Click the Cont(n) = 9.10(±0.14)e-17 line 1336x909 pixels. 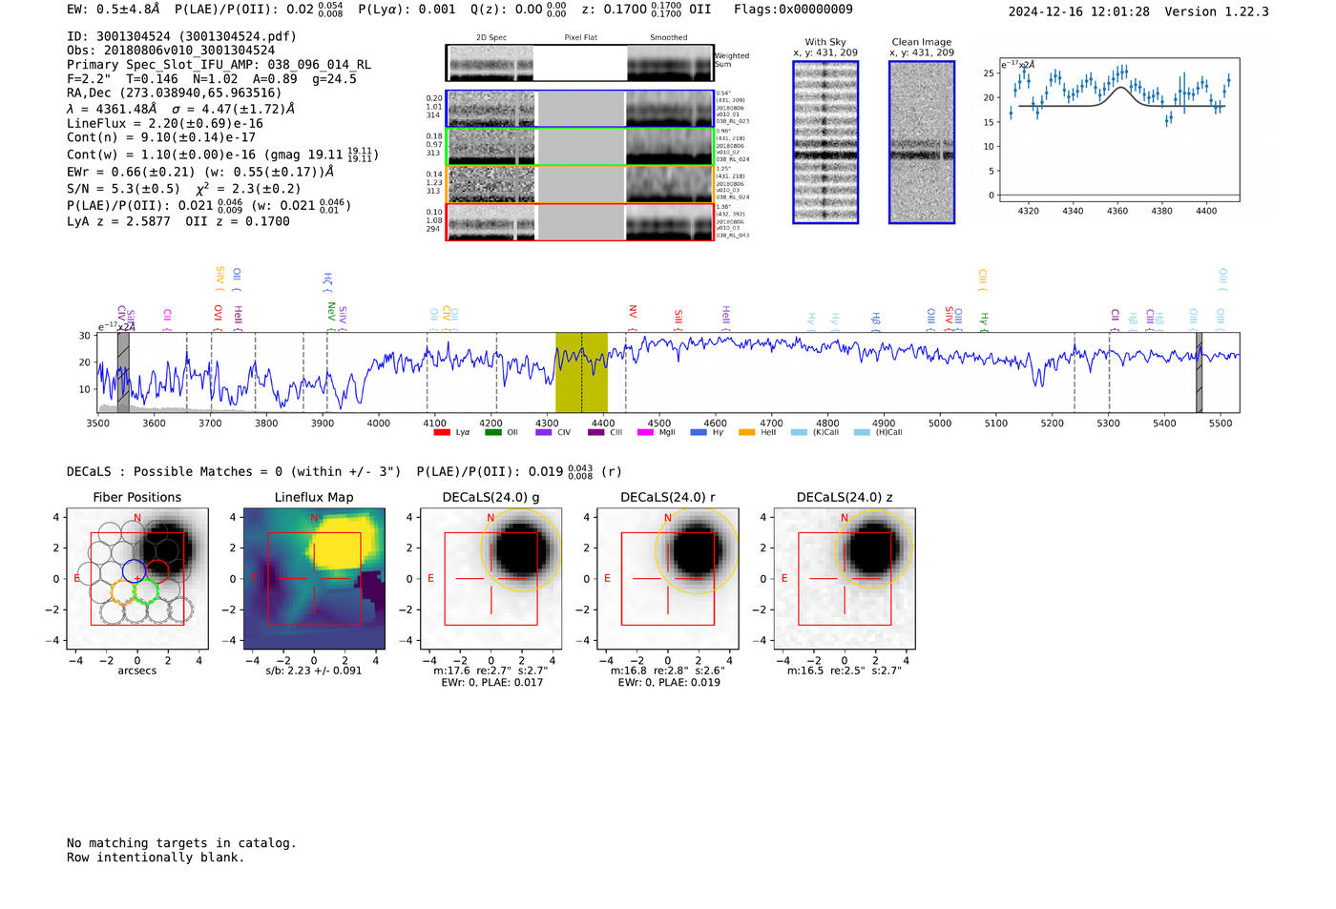(161, 137)
